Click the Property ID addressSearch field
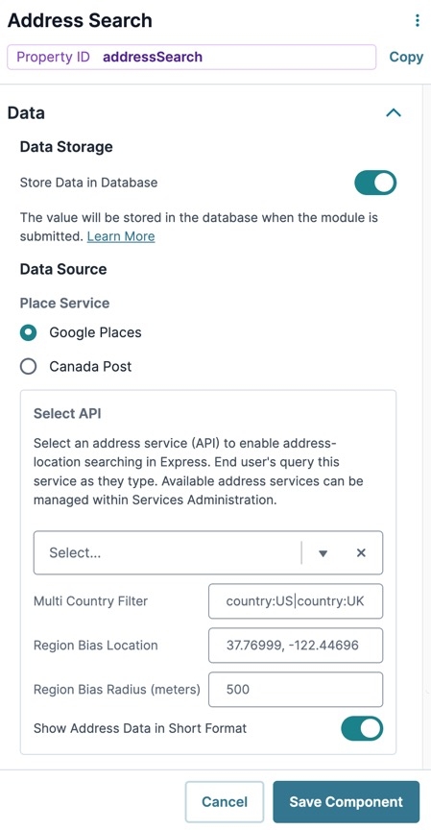This screenshot has height=830, width=431. (191, 58)
